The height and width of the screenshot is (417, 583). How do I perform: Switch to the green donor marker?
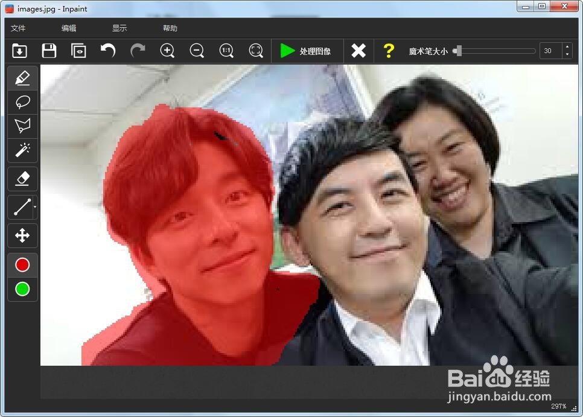point(22,289)
